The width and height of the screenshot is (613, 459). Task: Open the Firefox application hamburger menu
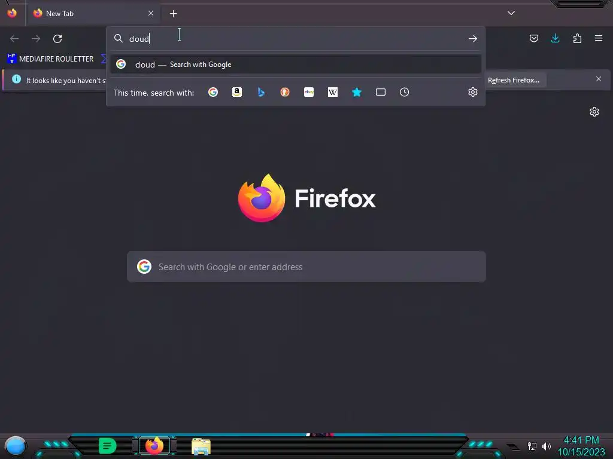tap(599, 38)
